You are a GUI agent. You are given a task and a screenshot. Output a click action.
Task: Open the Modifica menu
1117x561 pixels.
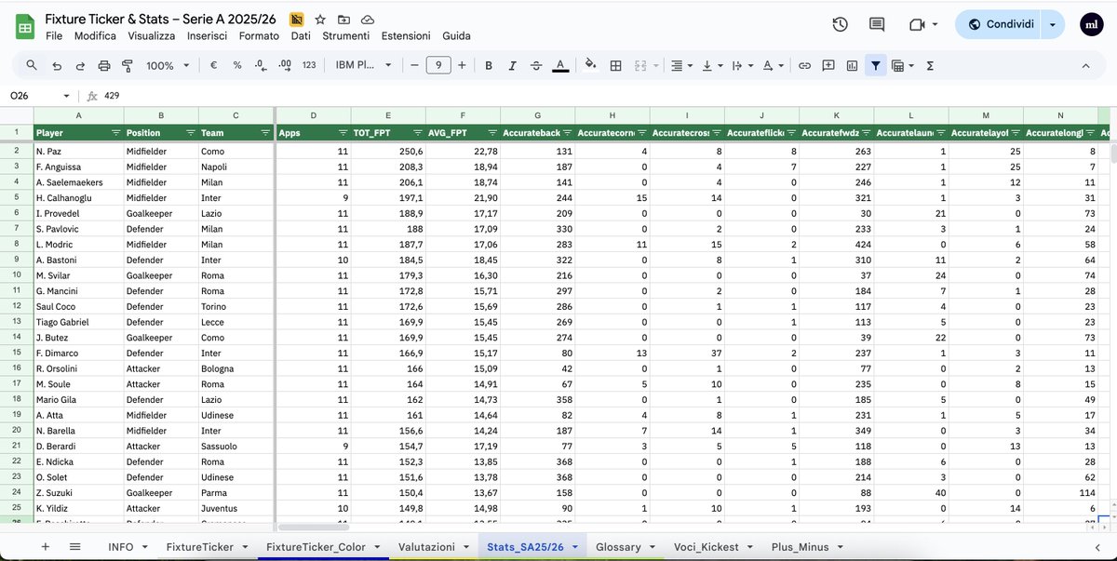(95, 36)
